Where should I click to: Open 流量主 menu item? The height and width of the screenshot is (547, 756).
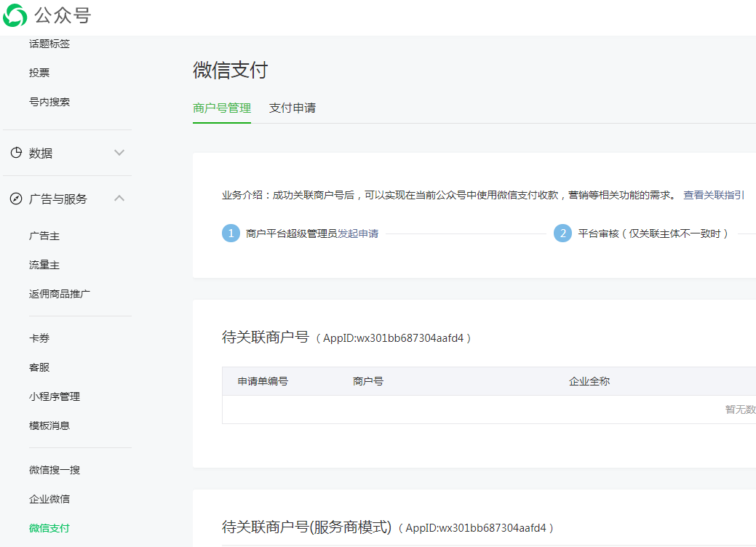pyautogui.click(x=44, y=265)
